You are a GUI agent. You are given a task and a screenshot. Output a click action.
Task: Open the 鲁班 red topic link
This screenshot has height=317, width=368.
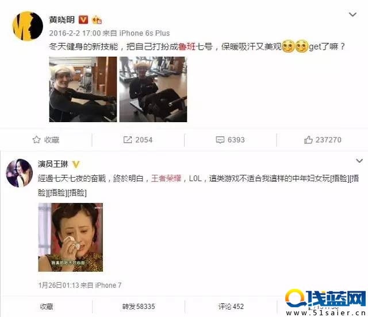[187, 46]
